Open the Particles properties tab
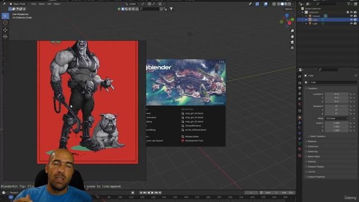The height and width of the screenshot is (202, 359). tap(300, 128)
